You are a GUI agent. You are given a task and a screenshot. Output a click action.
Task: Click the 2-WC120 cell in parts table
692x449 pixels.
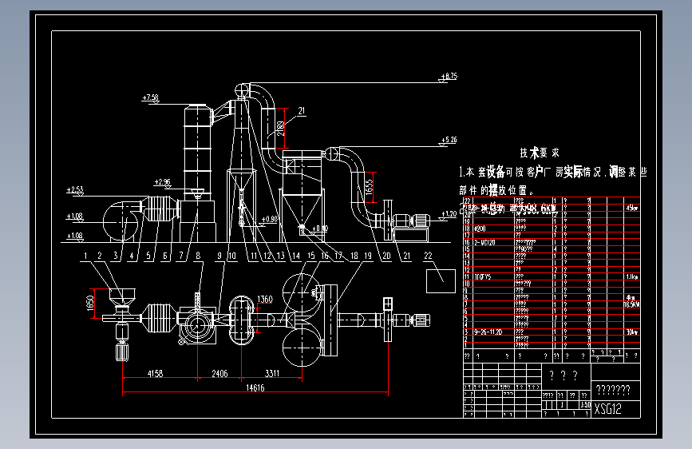click(485, 243)
